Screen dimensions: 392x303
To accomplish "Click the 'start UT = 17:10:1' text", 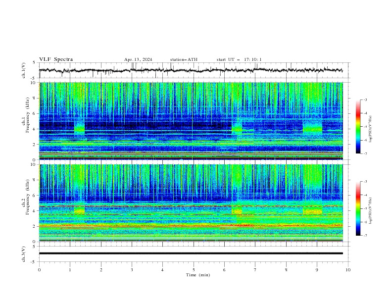I will pyautogui.click(x=239, y=59).
